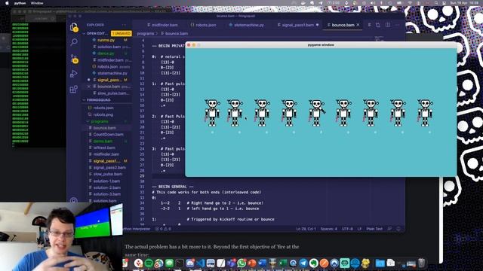Open the Accounts icon in activity bar
The image size is (483, 271).
pos(74,200)
